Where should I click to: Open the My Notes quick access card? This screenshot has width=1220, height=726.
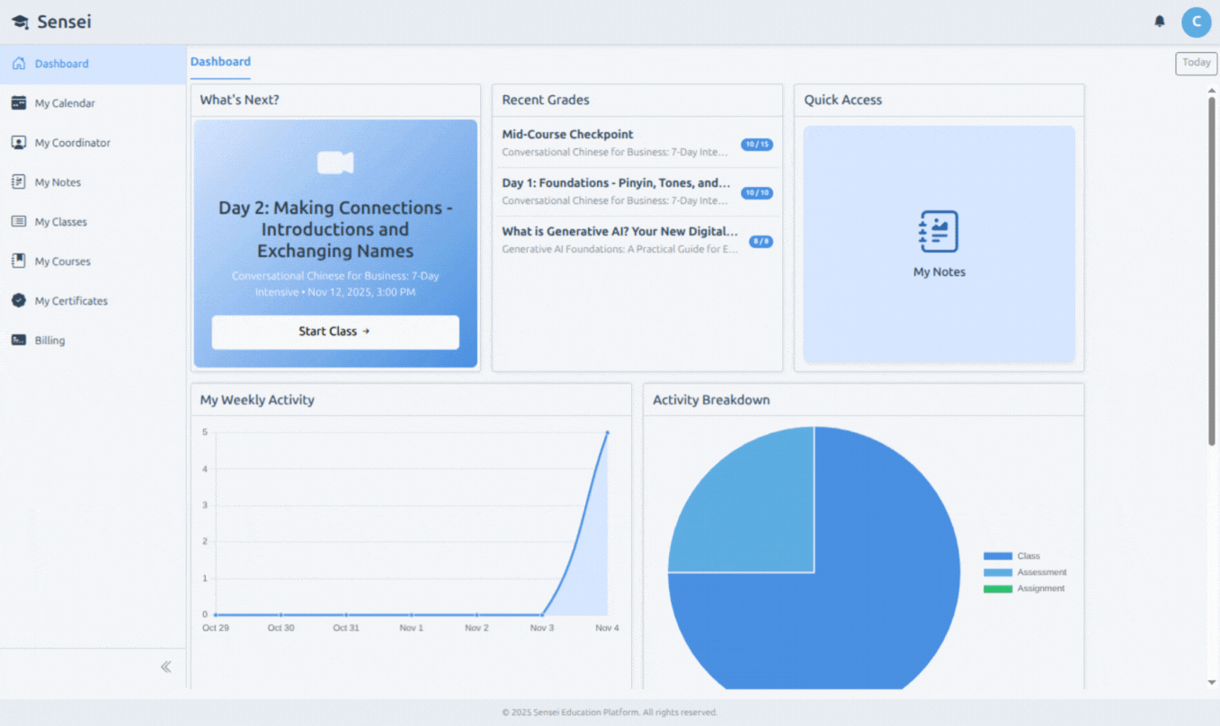pos(939,243)
